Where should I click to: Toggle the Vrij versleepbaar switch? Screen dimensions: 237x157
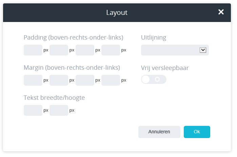pyautogui.click(x=154, y=80)
